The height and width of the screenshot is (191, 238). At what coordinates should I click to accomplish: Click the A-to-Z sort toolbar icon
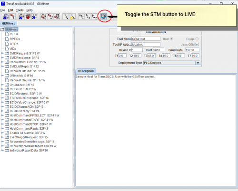coord(94,17)
